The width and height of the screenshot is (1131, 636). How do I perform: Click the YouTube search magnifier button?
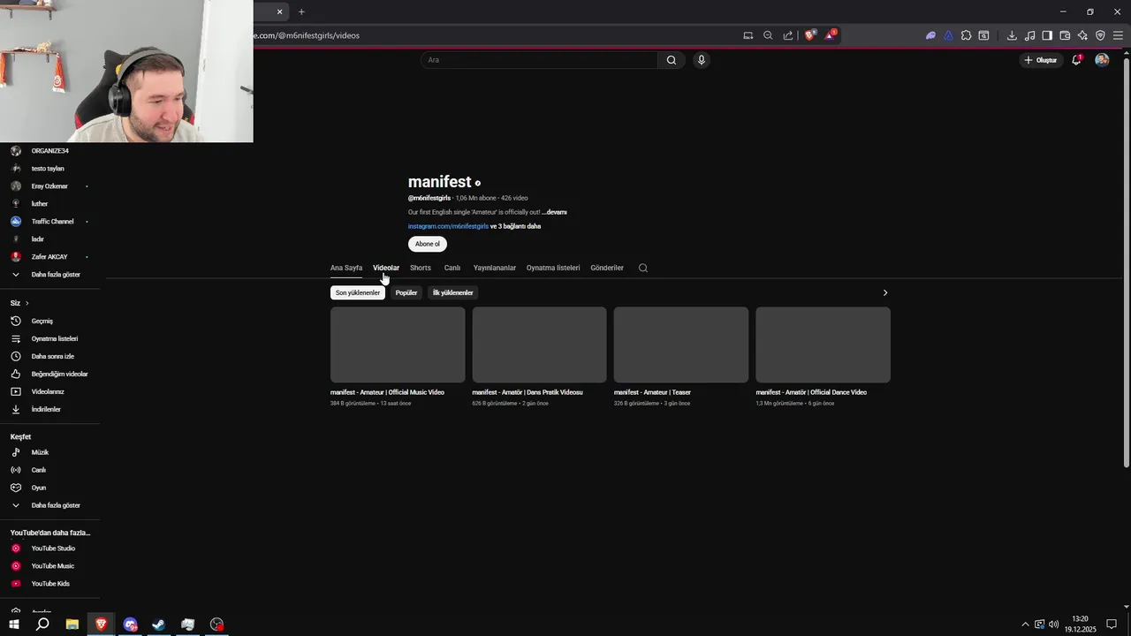point(672,60)
